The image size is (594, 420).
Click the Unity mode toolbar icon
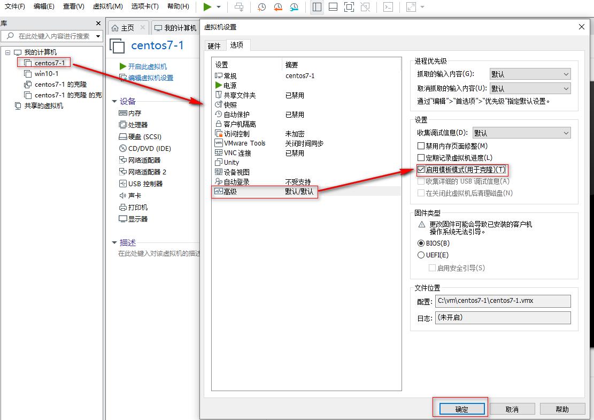click(364, 7)
